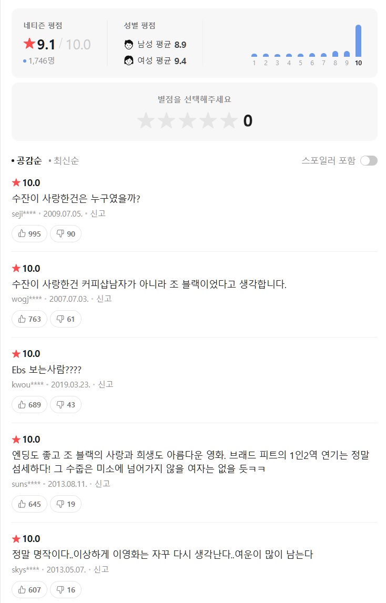
Task: Downvote the skys**** review showing 16
Action: point(66,590)
